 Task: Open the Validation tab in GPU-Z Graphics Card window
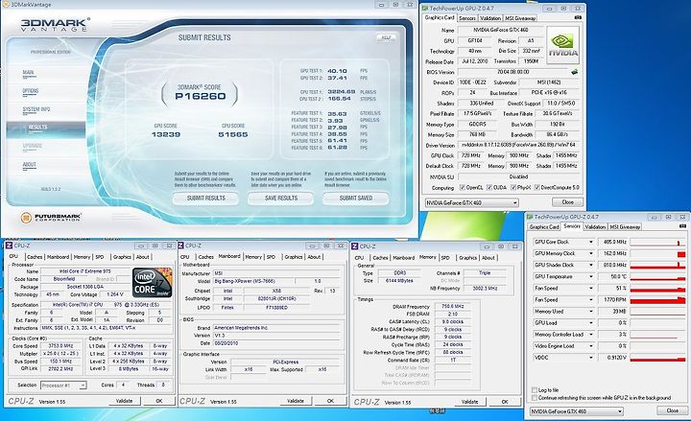coord(490,18)
